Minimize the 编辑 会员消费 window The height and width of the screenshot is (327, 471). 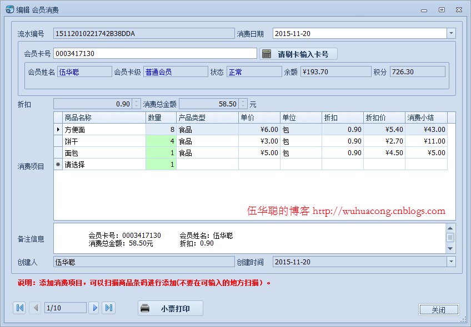coord(424,10)
